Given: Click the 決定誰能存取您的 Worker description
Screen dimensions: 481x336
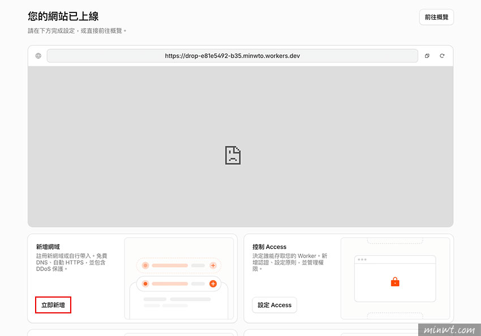Looking at the screenshot, I should pyautogui.click(x=290, y=262).
